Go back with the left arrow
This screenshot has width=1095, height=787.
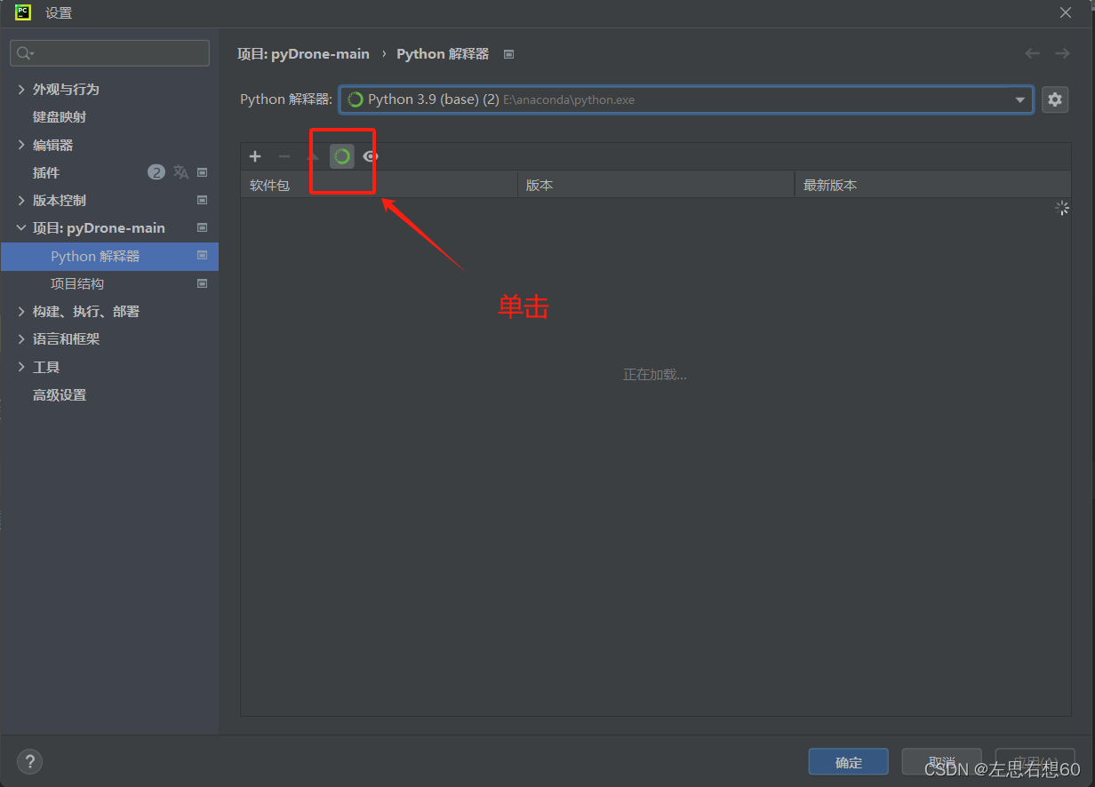click(1032, 53)
